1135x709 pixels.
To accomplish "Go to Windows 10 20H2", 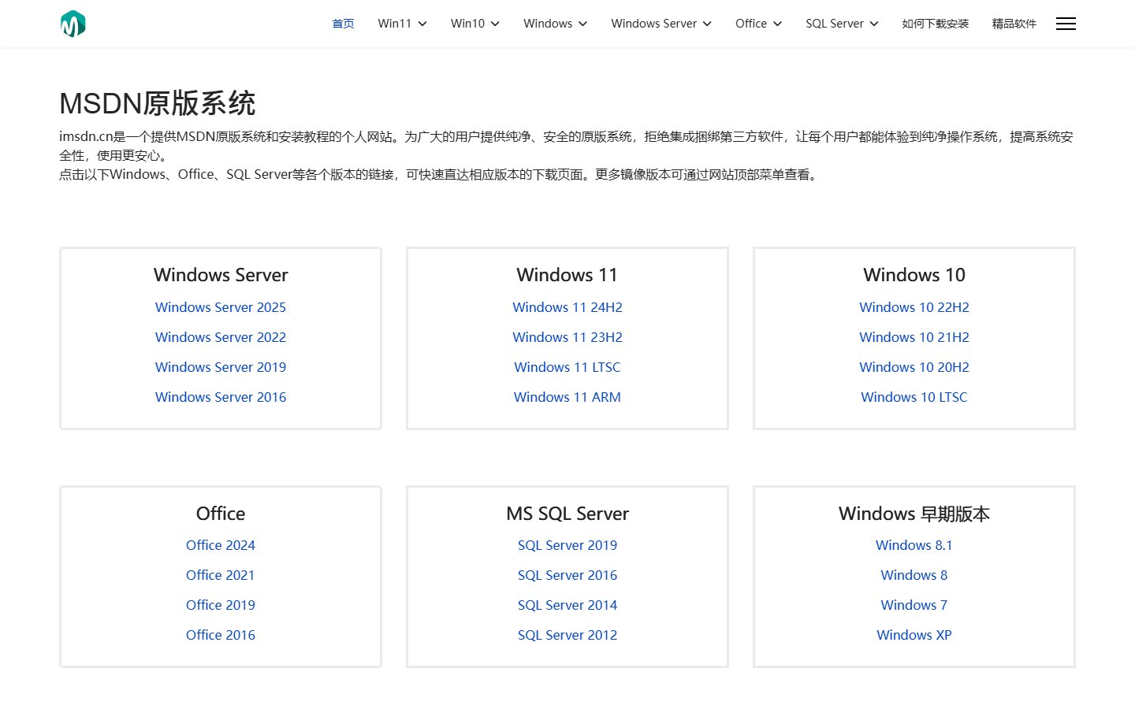I will click(x=914, y=367).
